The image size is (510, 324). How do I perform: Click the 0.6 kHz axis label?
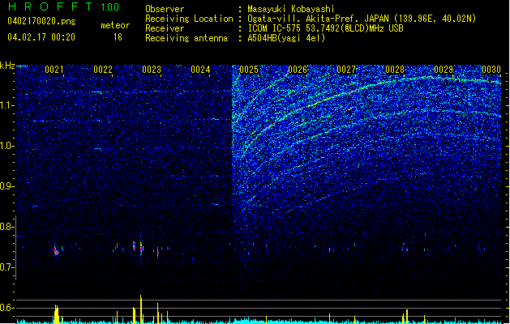coord(6,308)
